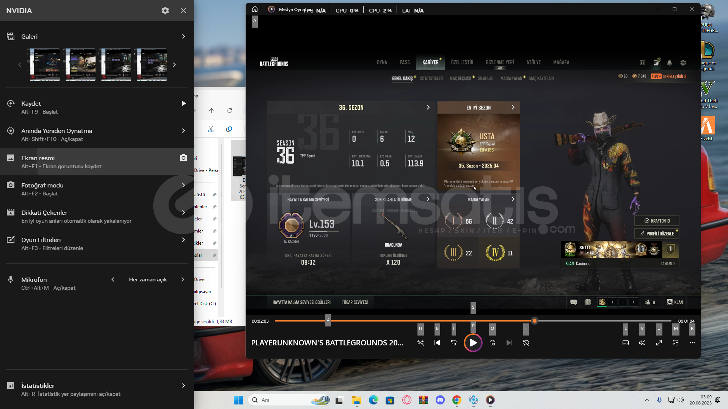
Task: Go to Media Player home icon
Action: (x=255, y=9)
